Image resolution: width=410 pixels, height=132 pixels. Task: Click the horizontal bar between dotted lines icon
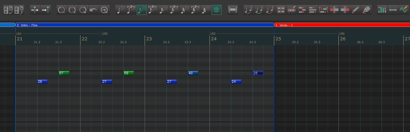(x=233, y=10)
